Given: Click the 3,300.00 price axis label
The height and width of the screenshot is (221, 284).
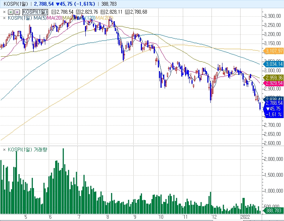Looking at the screenshot, I should 273,16.
